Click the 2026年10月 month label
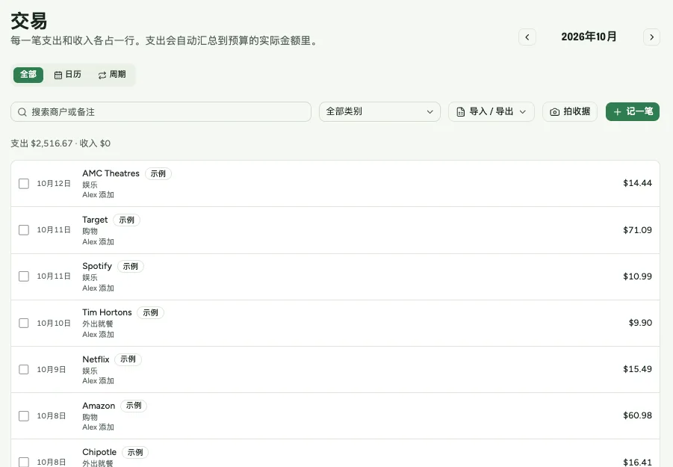The height and width of the screenshot is (467, 673). click(589, 37)
